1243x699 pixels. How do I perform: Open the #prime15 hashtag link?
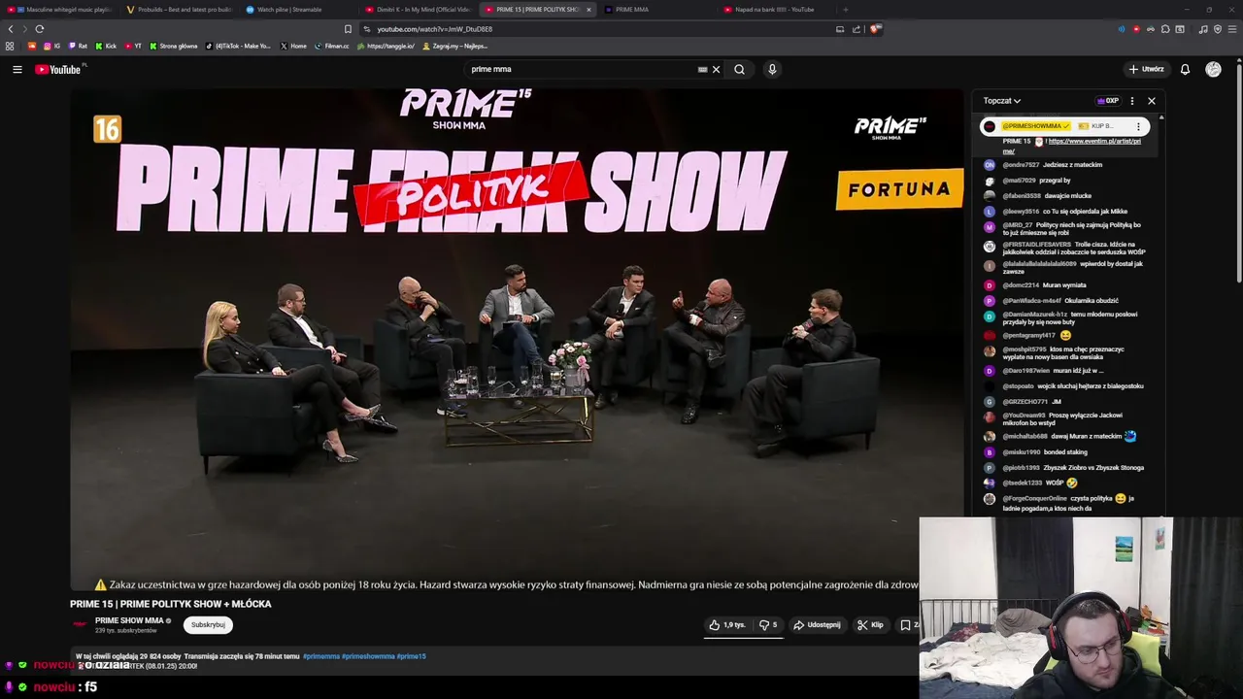(411, 656)
